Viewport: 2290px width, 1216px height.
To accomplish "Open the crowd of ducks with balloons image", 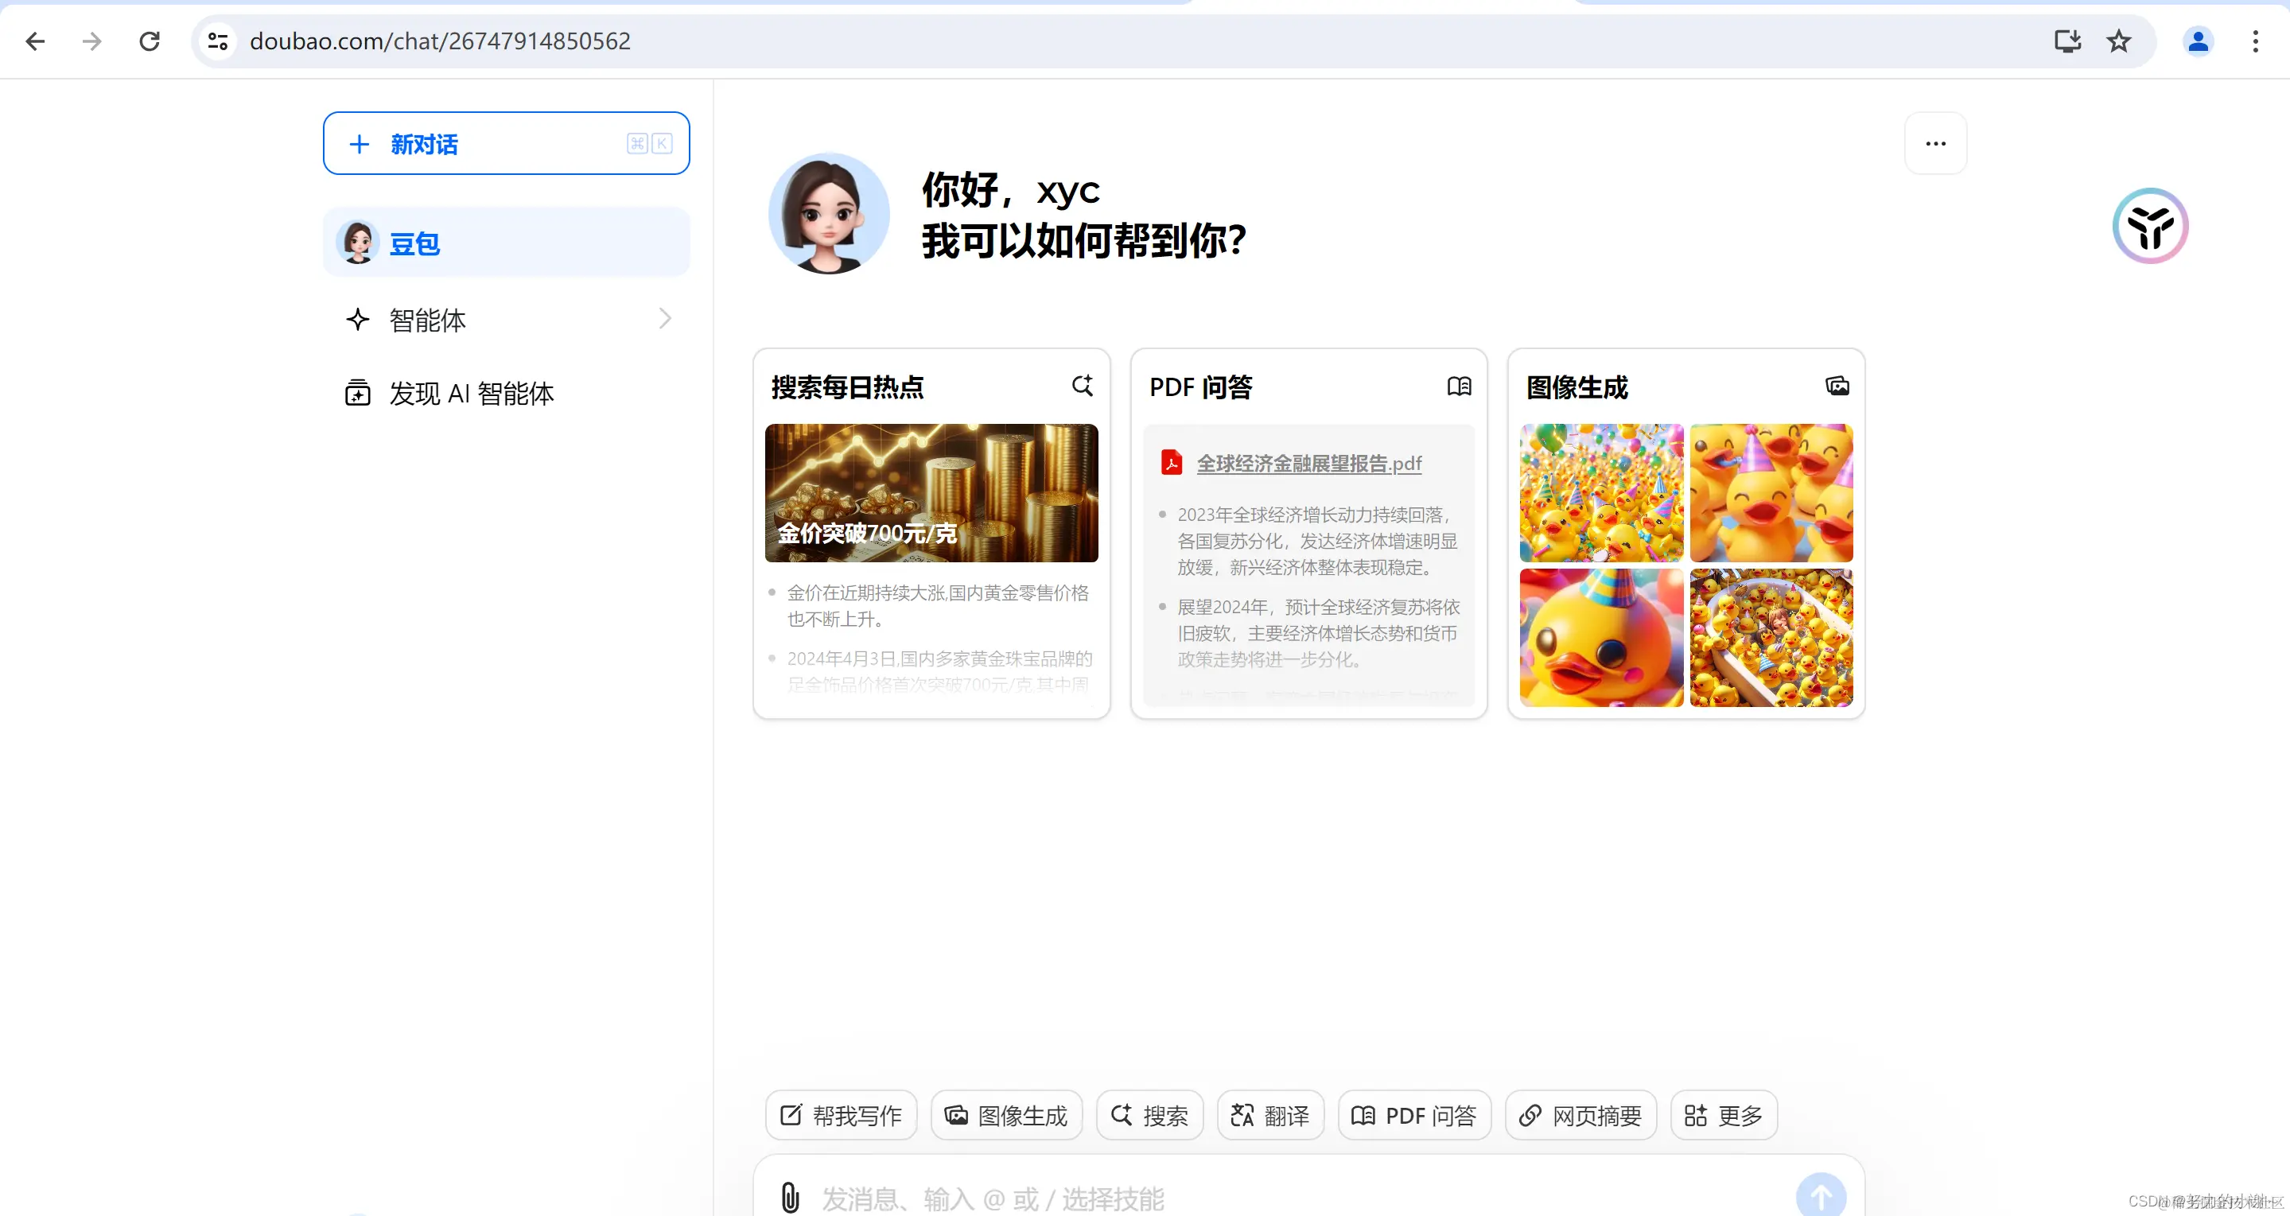I will (x=1601, y=492).
